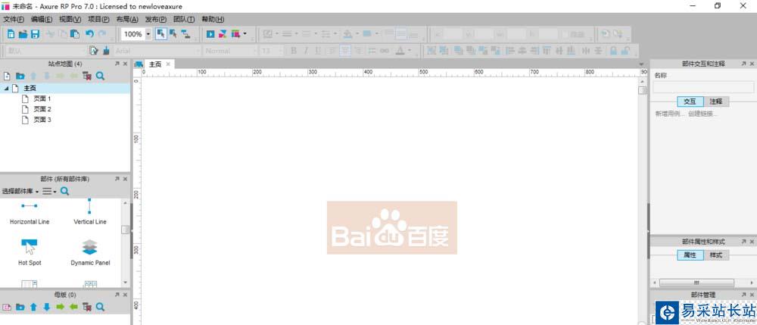This screenshot has height=325, width=757.
Task: Search masters in the 母版 panel
Action: point(100,307)
